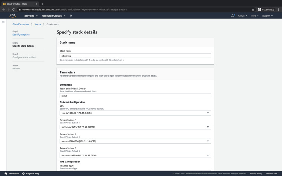Open a new browser tab
The height and width of the screenshot is (176, 282).
pos(42,4)
